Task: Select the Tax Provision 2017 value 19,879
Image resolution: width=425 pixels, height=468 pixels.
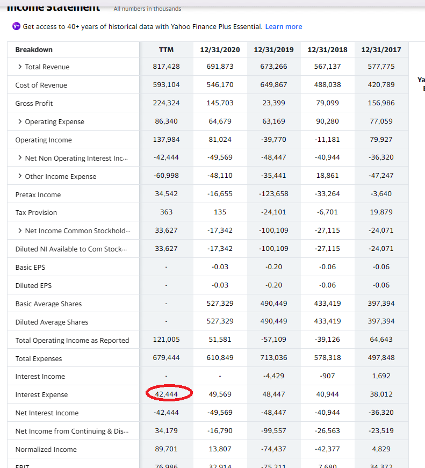Action: 381,212
